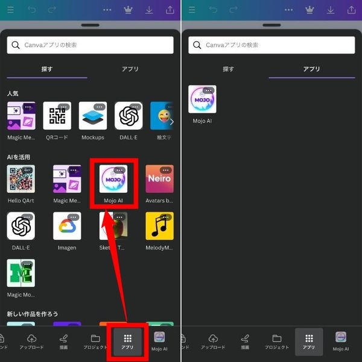Tap アプリ in right bottom navigation

(x=309, y=341)
